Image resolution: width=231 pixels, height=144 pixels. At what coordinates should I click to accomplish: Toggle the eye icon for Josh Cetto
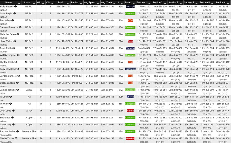click(13, 111)
